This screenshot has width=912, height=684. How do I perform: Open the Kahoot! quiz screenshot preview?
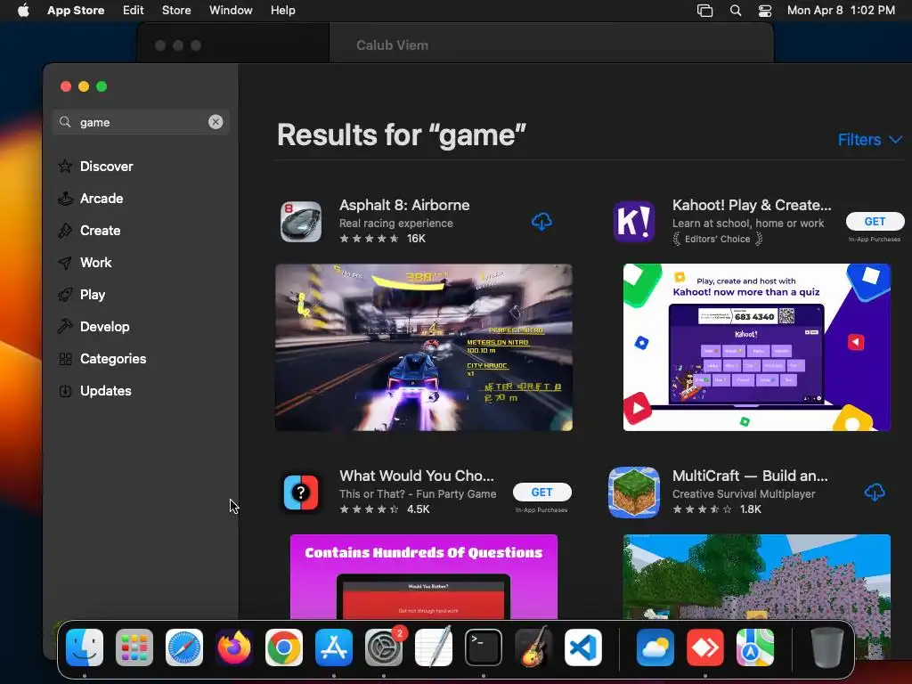tap(757, 347)
